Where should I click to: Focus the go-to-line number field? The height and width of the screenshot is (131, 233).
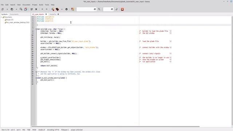(107, 9)
